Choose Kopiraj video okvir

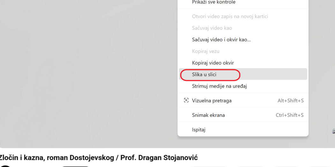pyautogui.click(x=213, y=63)
